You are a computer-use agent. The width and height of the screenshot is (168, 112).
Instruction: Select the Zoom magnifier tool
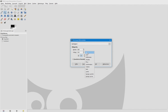pyautogui.click(x=5, y=13)
